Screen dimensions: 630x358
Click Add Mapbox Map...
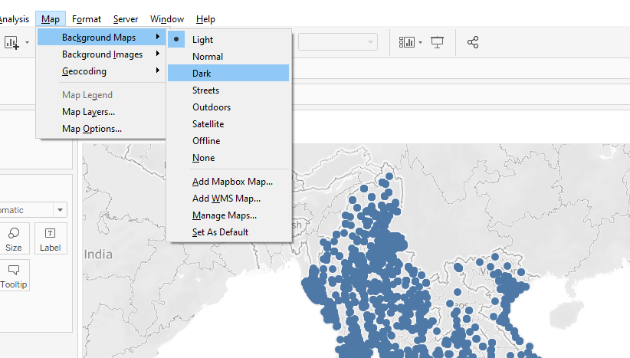coord(232,182)
